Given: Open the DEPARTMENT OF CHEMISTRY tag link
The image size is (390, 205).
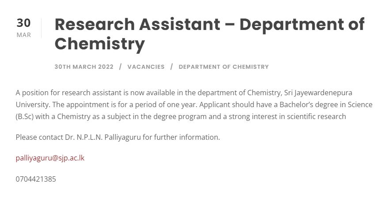Looking at the screenshot, I should click(223, 67).
